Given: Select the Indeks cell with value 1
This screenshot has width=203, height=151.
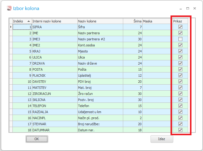Looking at the screenshot, I should point(22,27).
